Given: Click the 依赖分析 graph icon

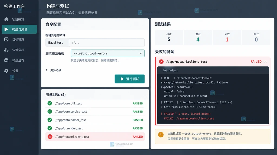Looking at the screenshot, I should click(6, 50).
